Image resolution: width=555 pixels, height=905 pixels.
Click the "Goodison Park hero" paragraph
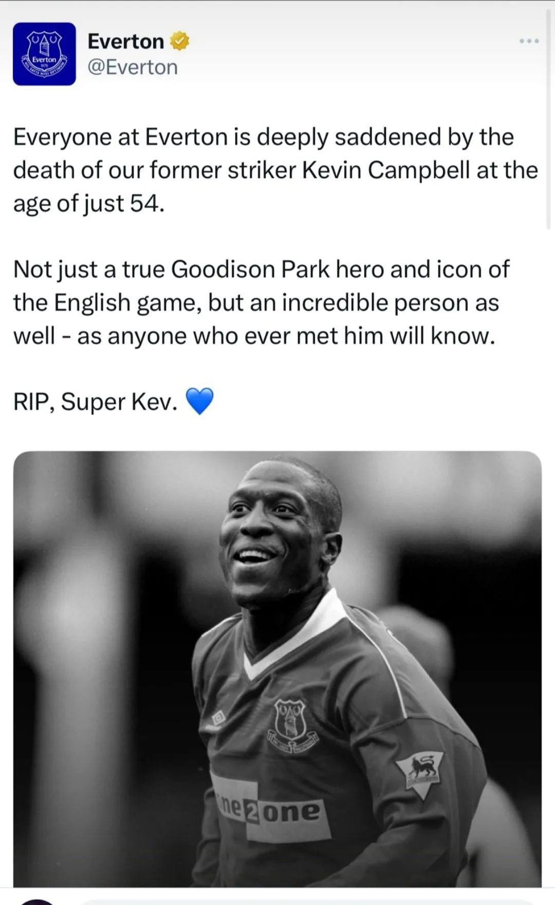pos(261,302)
